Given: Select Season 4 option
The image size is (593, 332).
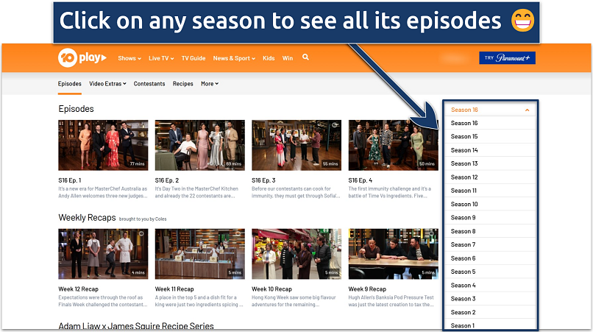Looking at the screenshot, I should pyautogui.click(x=490, y=285).
